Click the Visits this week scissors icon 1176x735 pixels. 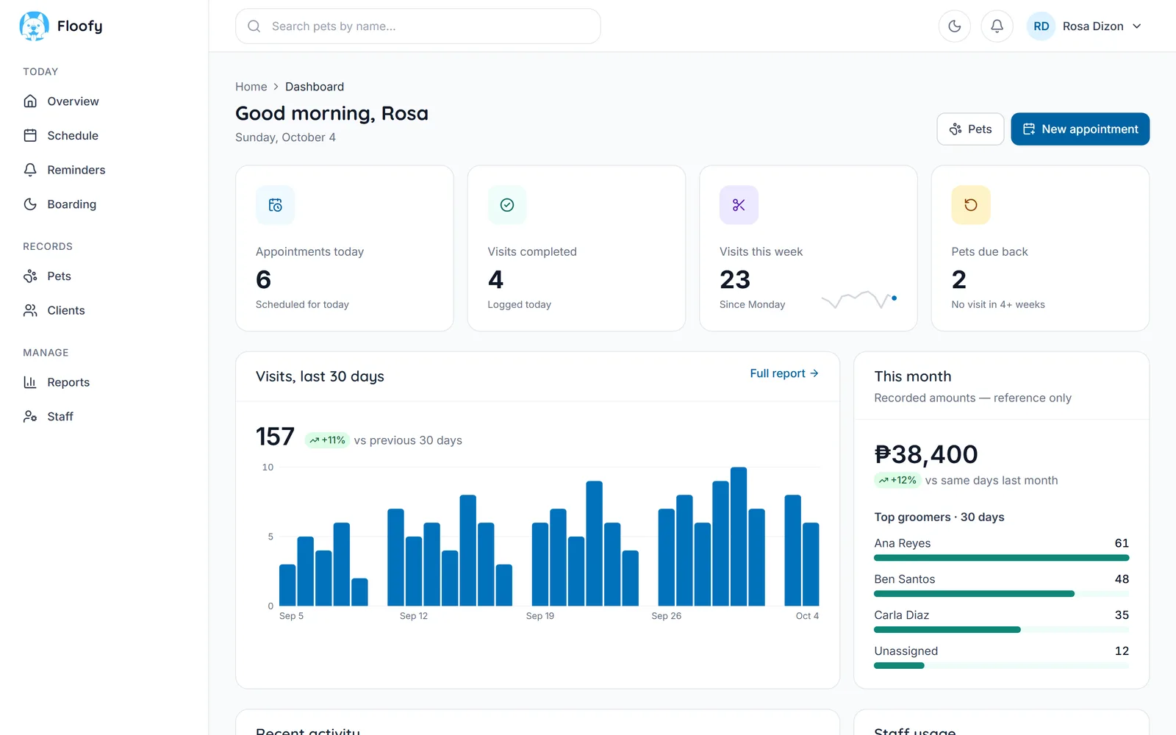pyautogui.click(x=739, y=205)
